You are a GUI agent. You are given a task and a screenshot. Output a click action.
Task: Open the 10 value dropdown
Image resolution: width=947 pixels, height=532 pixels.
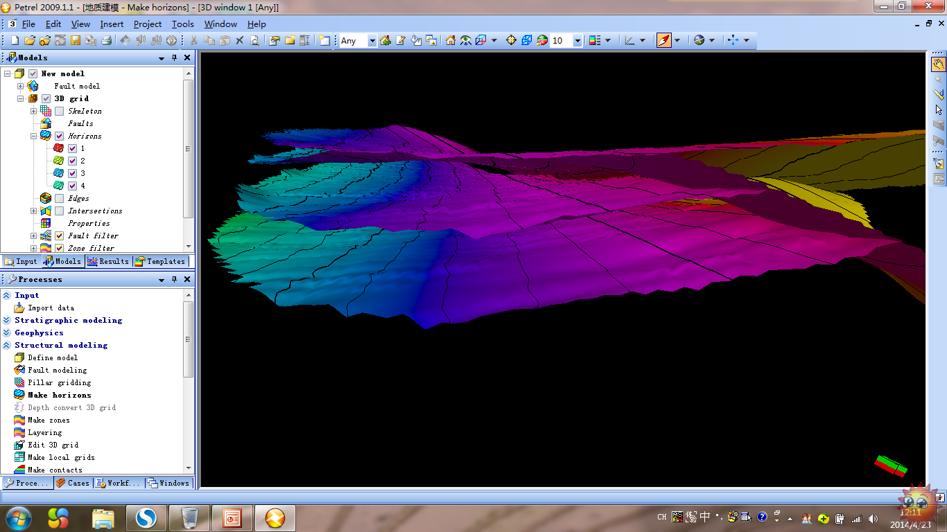point(577,41)
